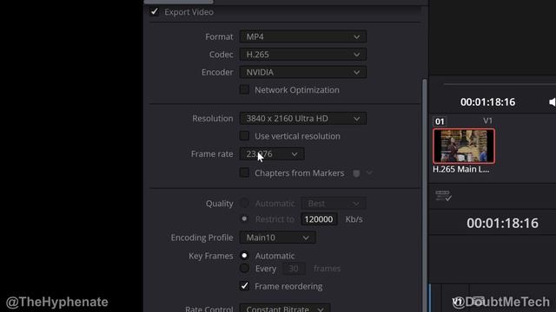Toggle the Frame reordering checkbox
This screenshot has width=556, height=312.
[x=244, y=286]
